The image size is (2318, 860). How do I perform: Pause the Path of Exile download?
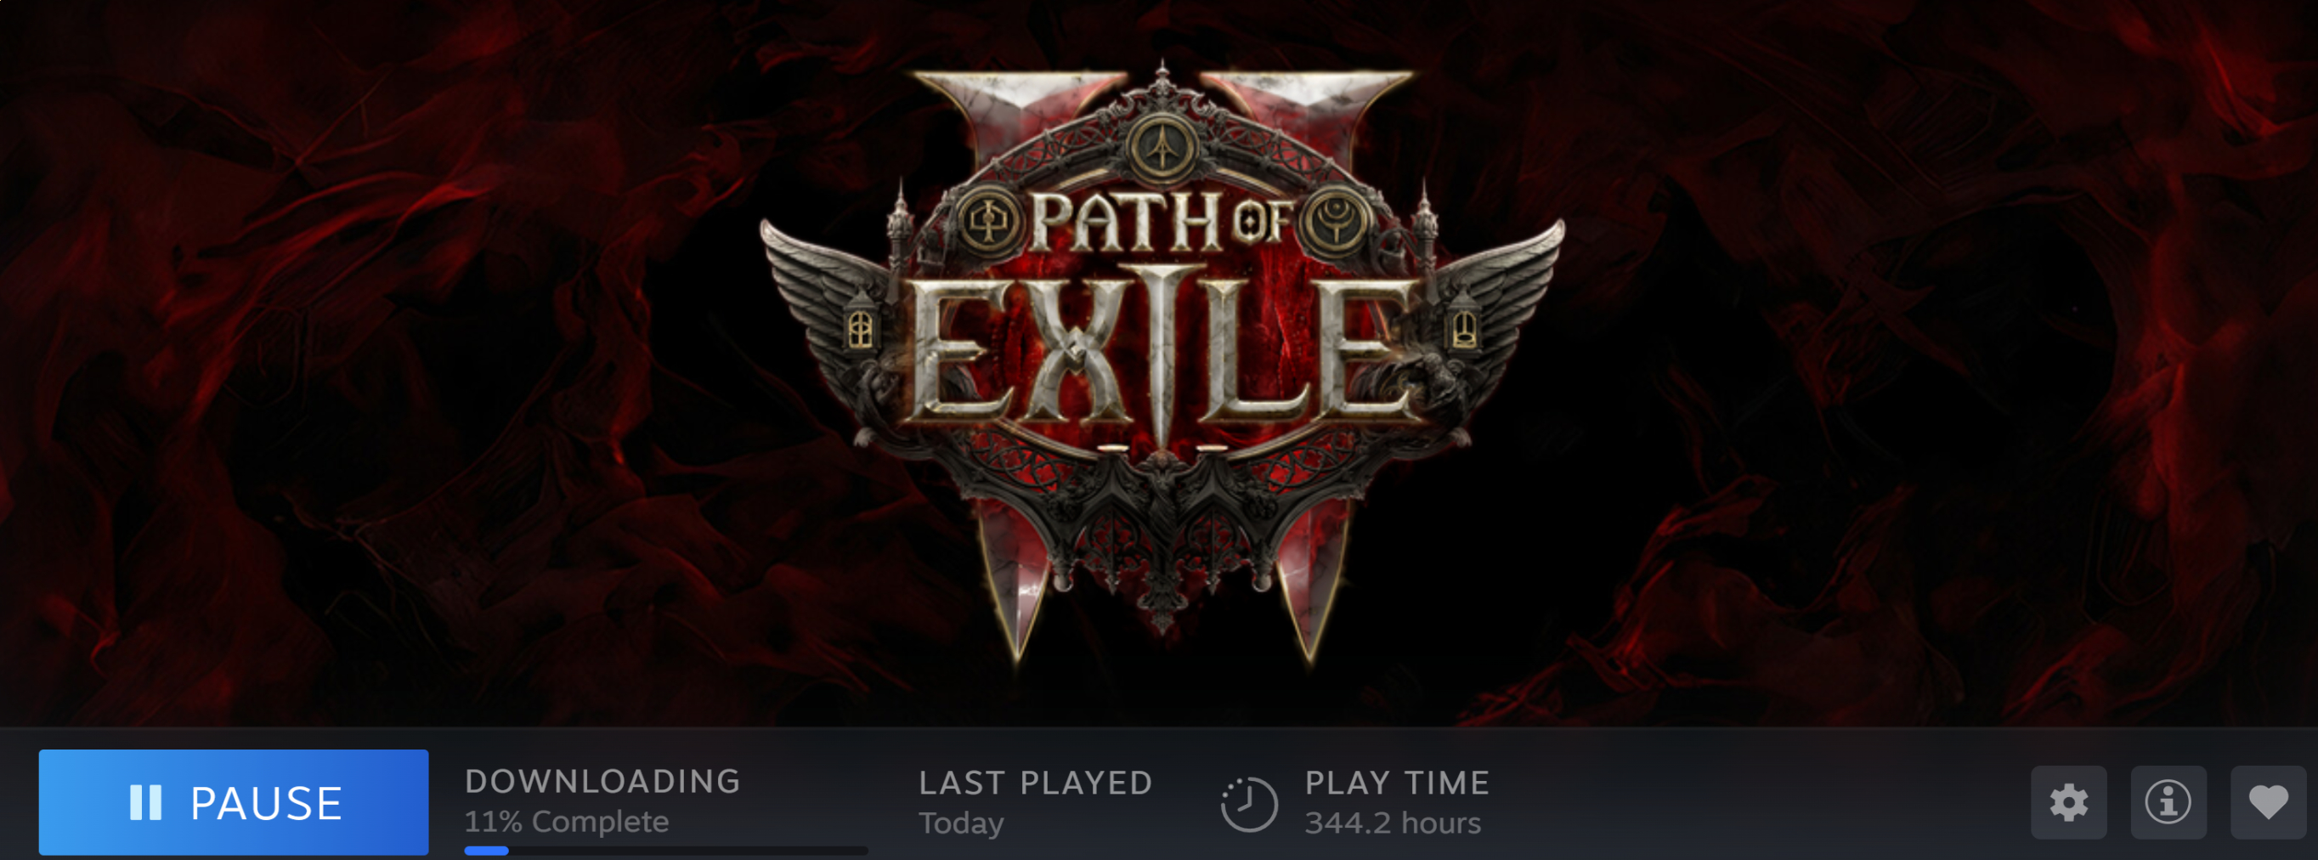[233, 801]
